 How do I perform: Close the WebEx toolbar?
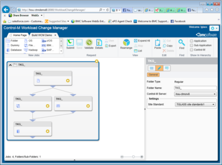click(x=5, y=15)
